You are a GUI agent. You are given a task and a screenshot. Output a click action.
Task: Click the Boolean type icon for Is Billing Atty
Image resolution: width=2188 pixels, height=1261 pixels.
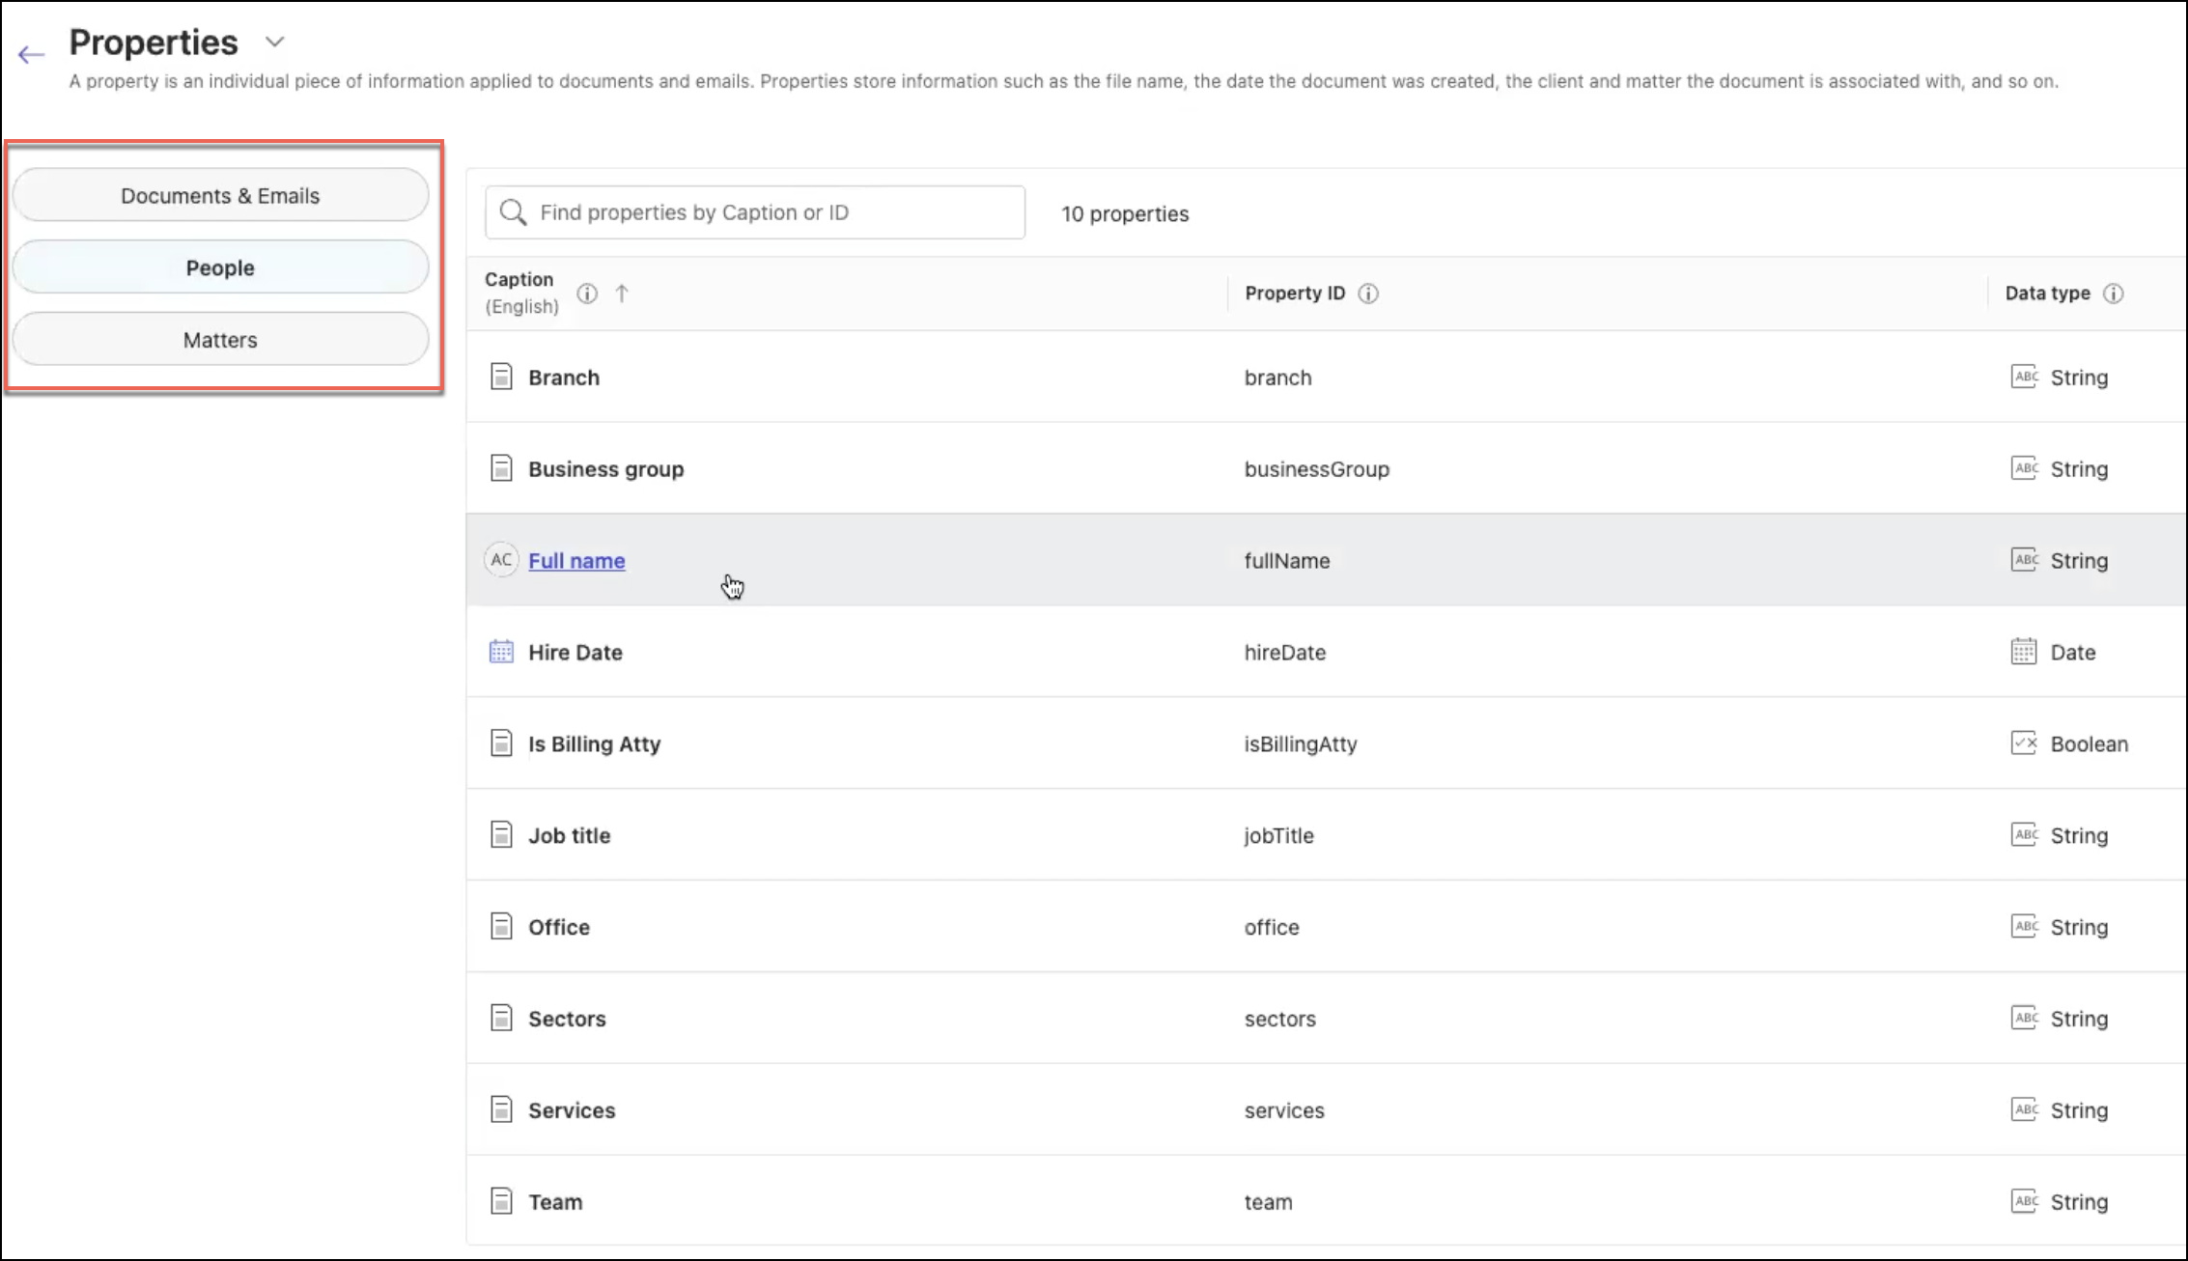pos(2024,743)
